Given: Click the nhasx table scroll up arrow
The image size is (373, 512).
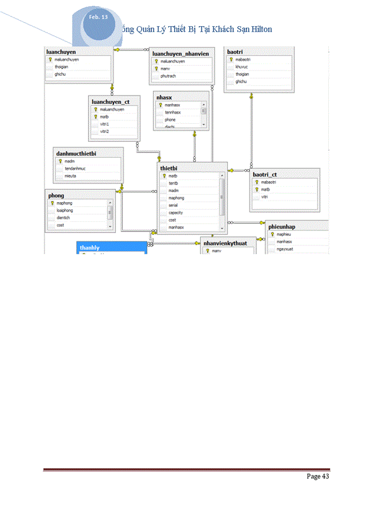Looking at the screenshot, I should coord(204,105).
